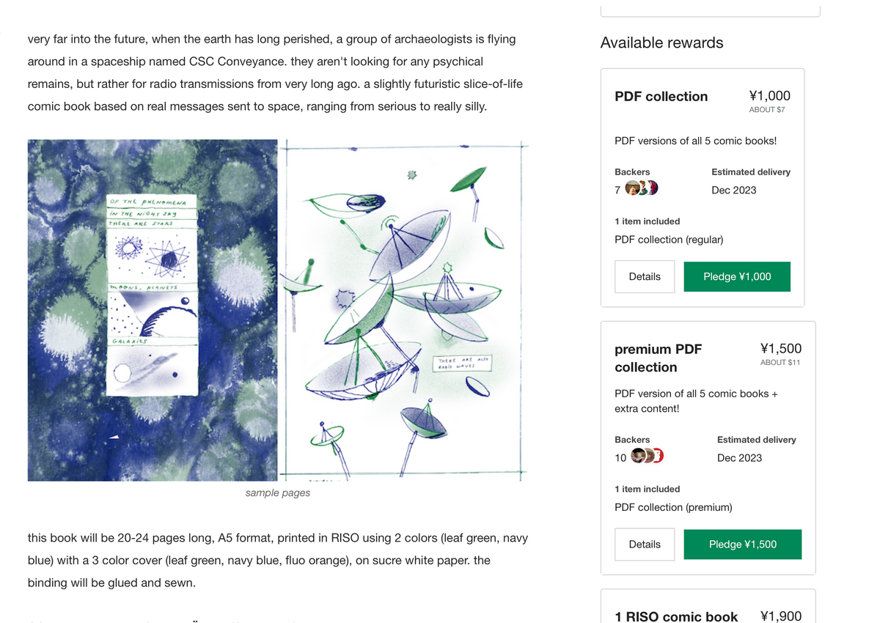Click the included item PDF collection (regular)
The width and height of the screenshot is (880, 623).
click(669, 240)
